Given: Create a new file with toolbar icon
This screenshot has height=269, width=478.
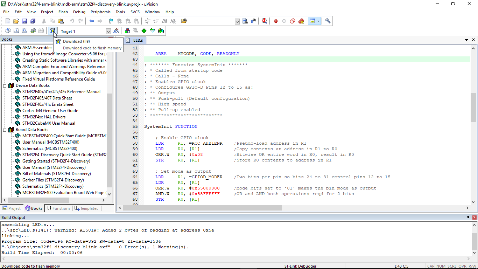Looking at the screenshot, I should 8,21.
